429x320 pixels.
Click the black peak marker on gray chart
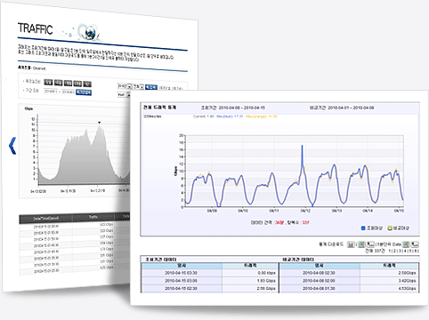[100, 123]
